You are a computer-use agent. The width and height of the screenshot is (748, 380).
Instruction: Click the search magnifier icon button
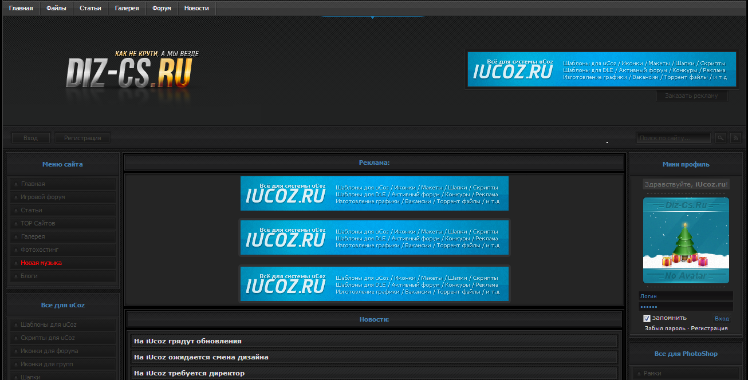(721, 138)
